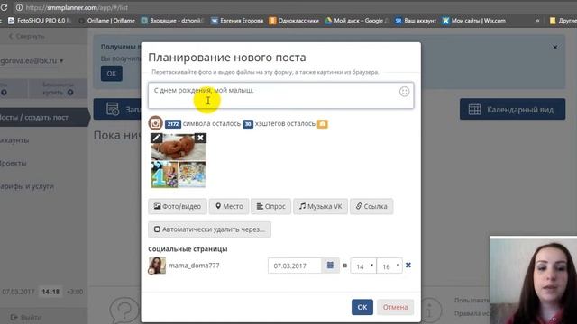Open the Евгения Егорова VK bookmark

coord(237,21)
